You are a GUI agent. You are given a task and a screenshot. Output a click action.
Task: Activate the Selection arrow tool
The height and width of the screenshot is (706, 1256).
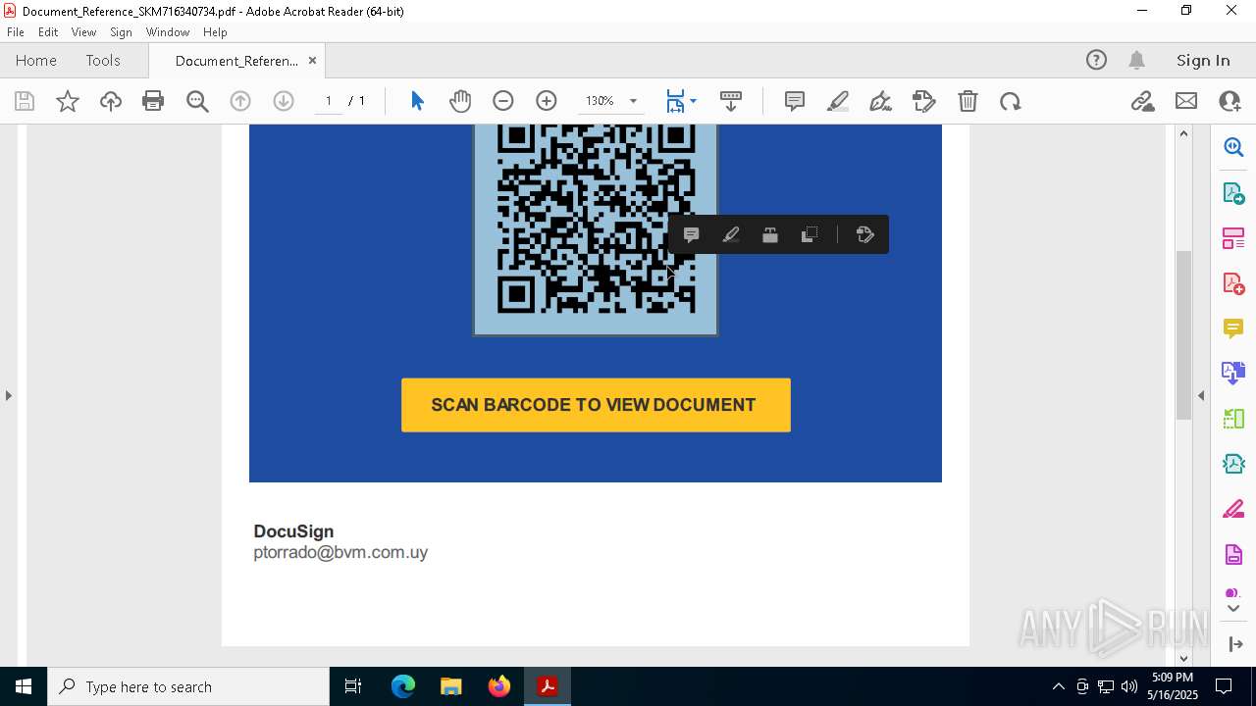(417, 101)
